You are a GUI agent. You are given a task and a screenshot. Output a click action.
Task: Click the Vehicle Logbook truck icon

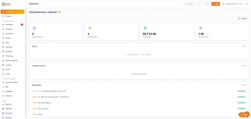click(3, 61)
